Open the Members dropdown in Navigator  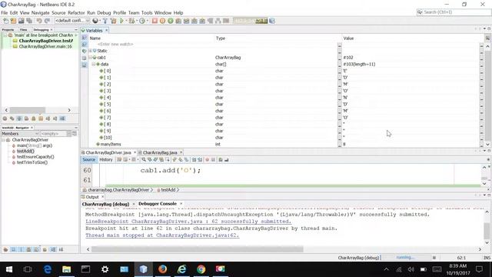[x=20, y=133]
